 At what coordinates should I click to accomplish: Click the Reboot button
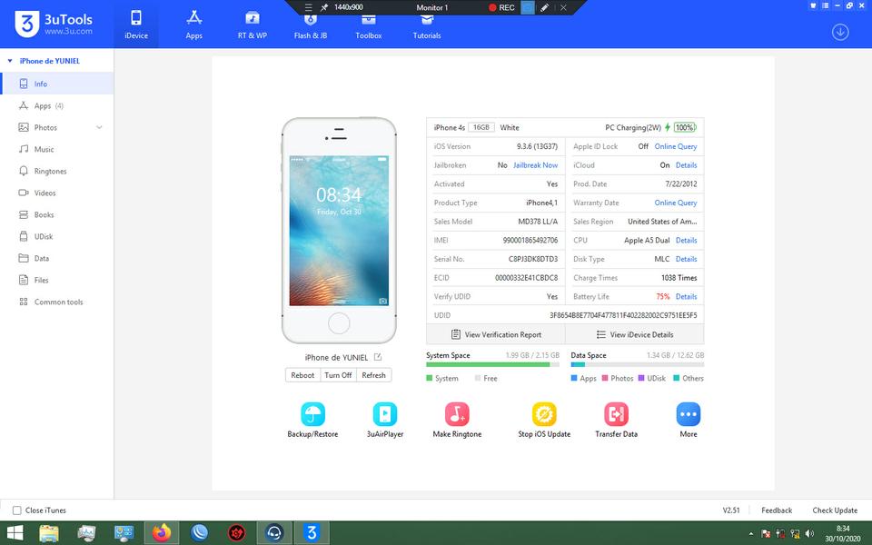[x=302, y=375]
